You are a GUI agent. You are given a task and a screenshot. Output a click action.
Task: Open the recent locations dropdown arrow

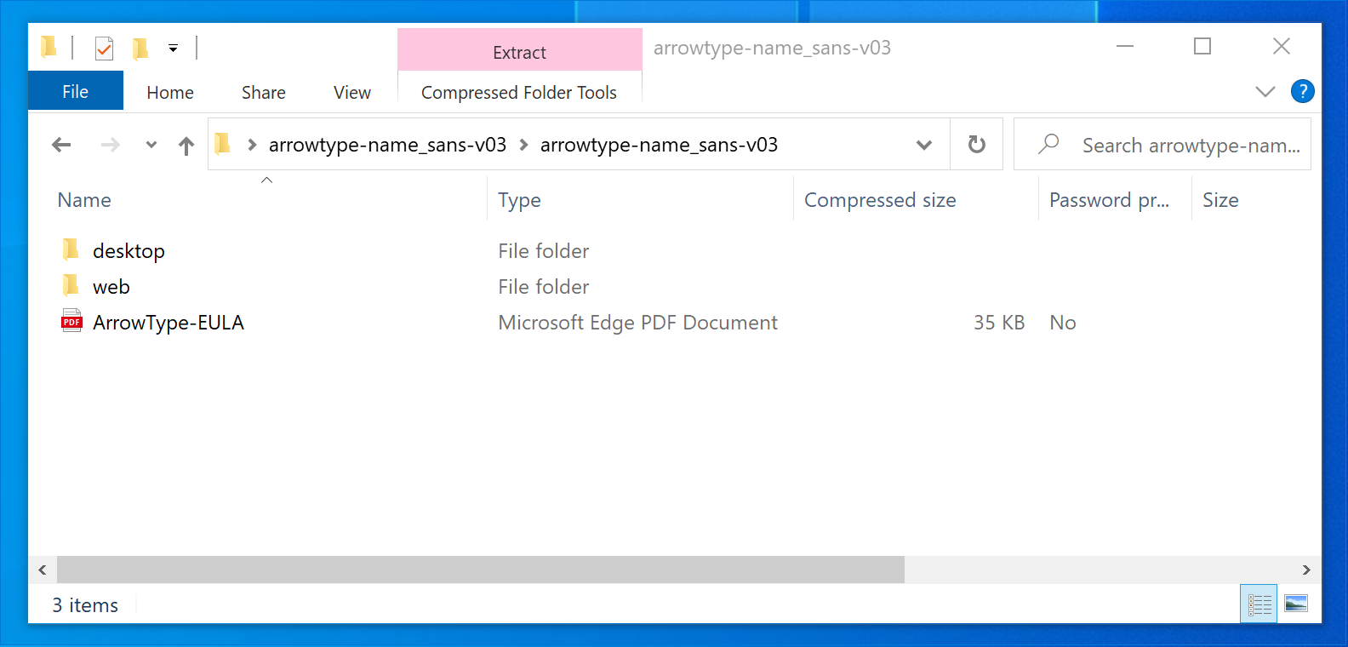(151, 145)
